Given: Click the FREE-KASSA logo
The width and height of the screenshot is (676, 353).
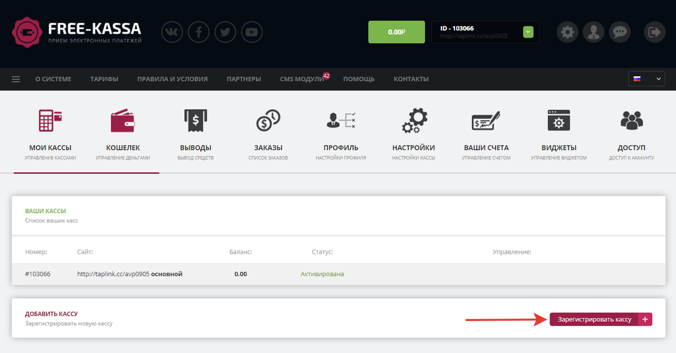Looking at the screenshot, I should coord(77,32).
